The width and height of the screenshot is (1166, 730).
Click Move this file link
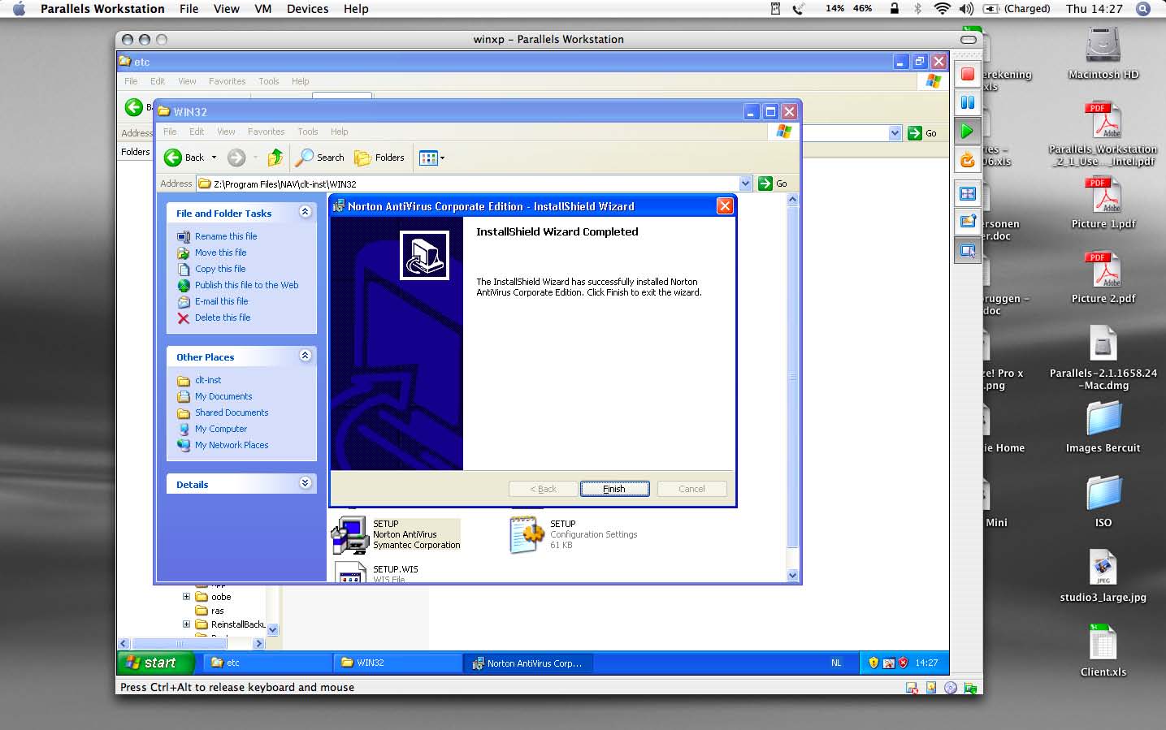pos(220,253)
